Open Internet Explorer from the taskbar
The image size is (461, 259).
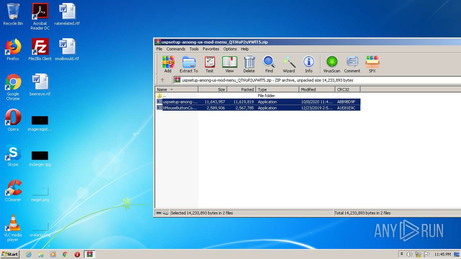tap(28, 254)
